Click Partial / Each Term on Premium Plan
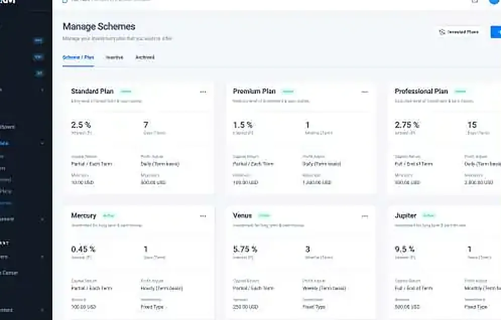 tap(253, 164)
